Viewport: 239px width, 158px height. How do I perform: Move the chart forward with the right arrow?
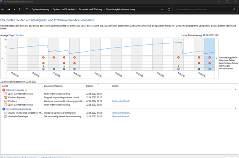point(216,58)
